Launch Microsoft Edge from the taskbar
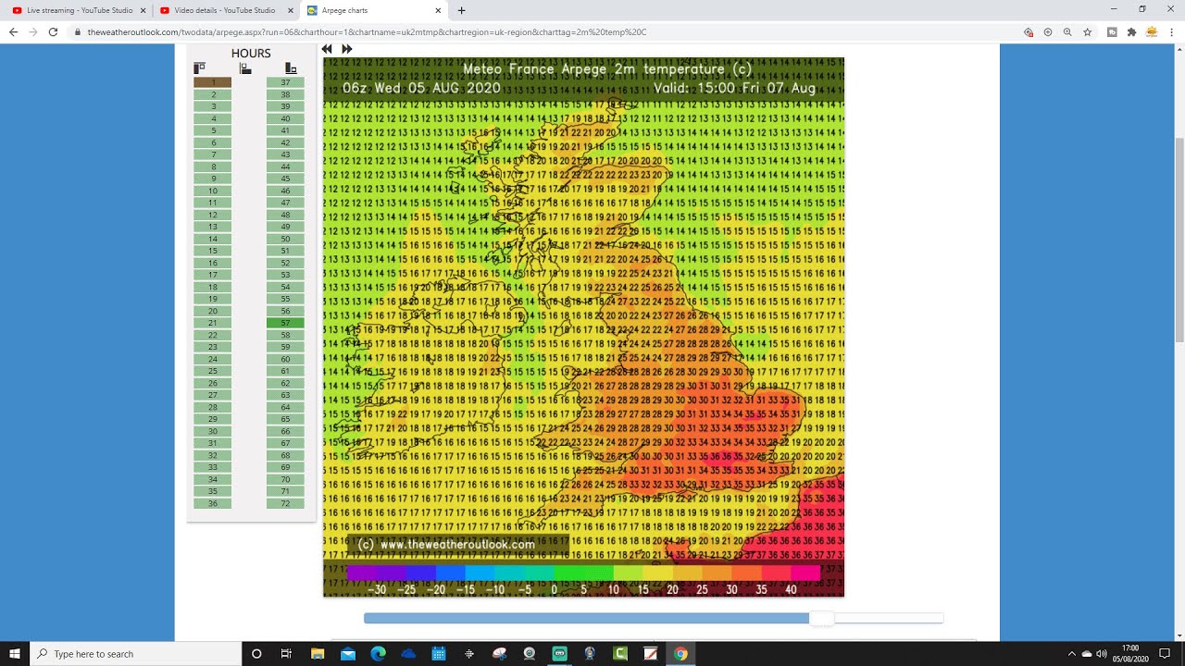 (x=378, y=654)
